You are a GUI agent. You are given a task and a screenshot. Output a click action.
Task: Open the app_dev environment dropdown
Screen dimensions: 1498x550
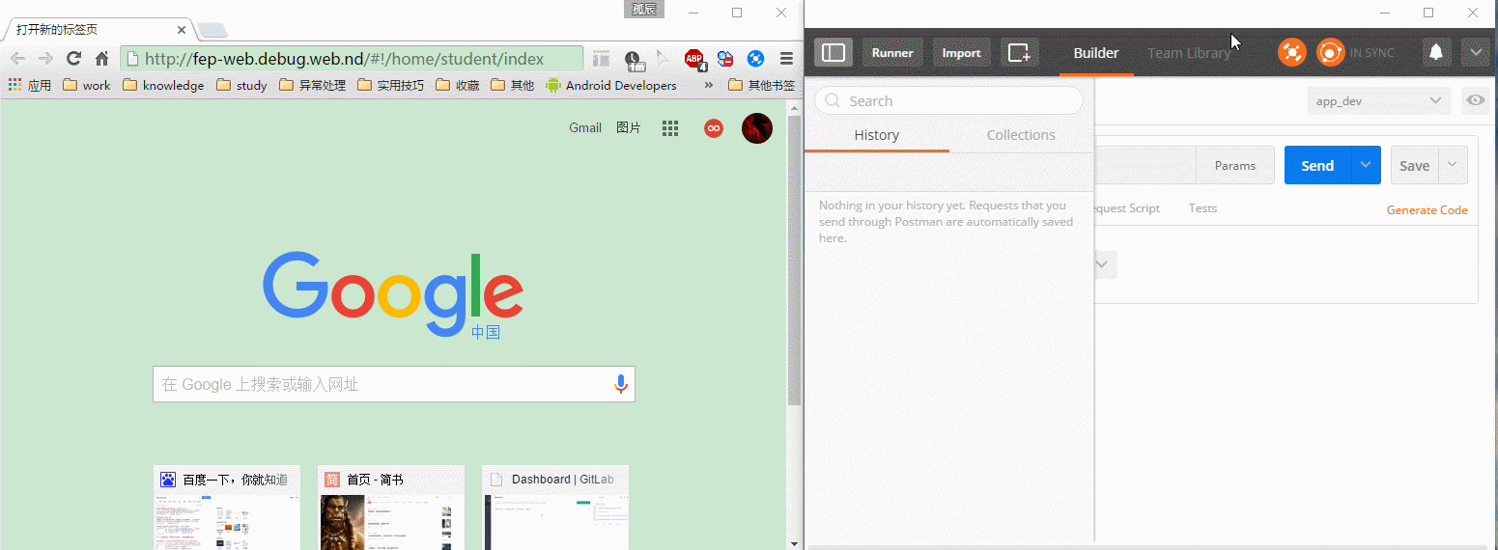click(x=1378, y=100)
